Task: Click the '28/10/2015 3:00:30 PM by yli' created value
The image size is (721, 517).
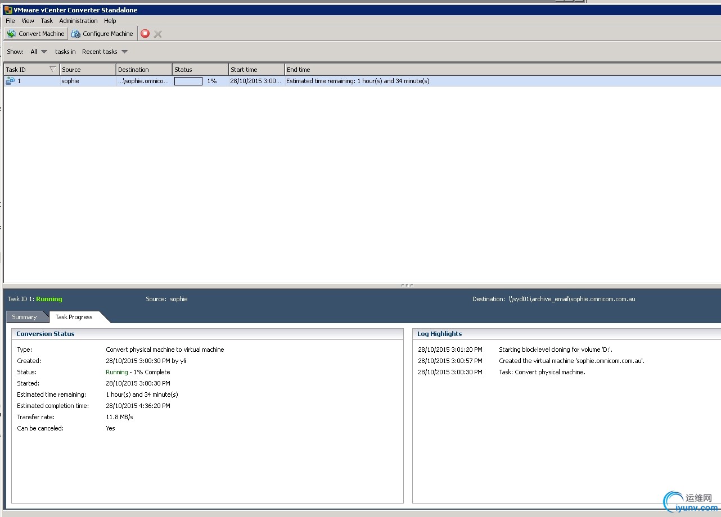Action: point(146,361)
